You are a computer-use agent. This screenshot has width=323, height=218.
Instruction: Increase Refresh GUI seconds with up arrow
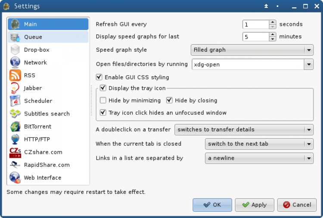click(273, 22)
